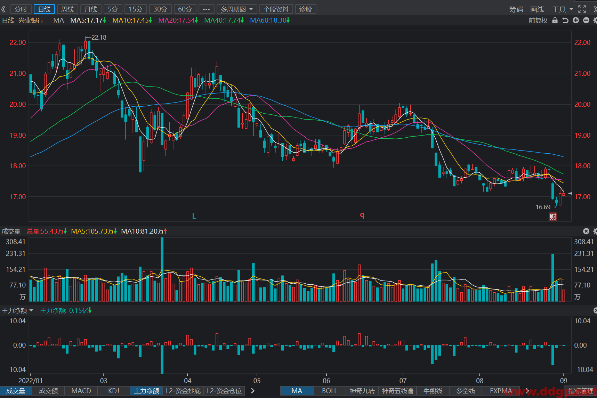Viewport: 597px width, 398px height.
Task: Close the 成交量 volume panel with X icon
Action: point(586,231)
